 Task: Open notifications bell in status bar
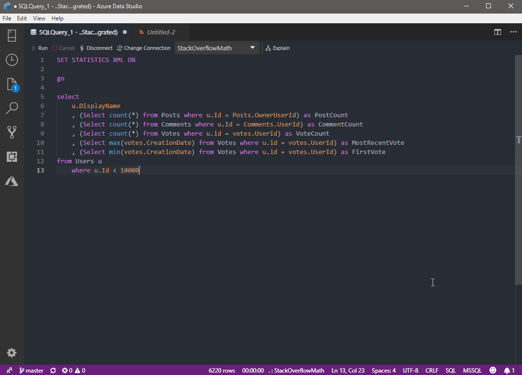point(509,370)
